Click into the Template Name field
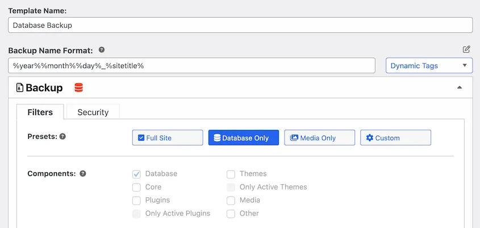This screenshot has width=480, height=228. tap(240, 25)
